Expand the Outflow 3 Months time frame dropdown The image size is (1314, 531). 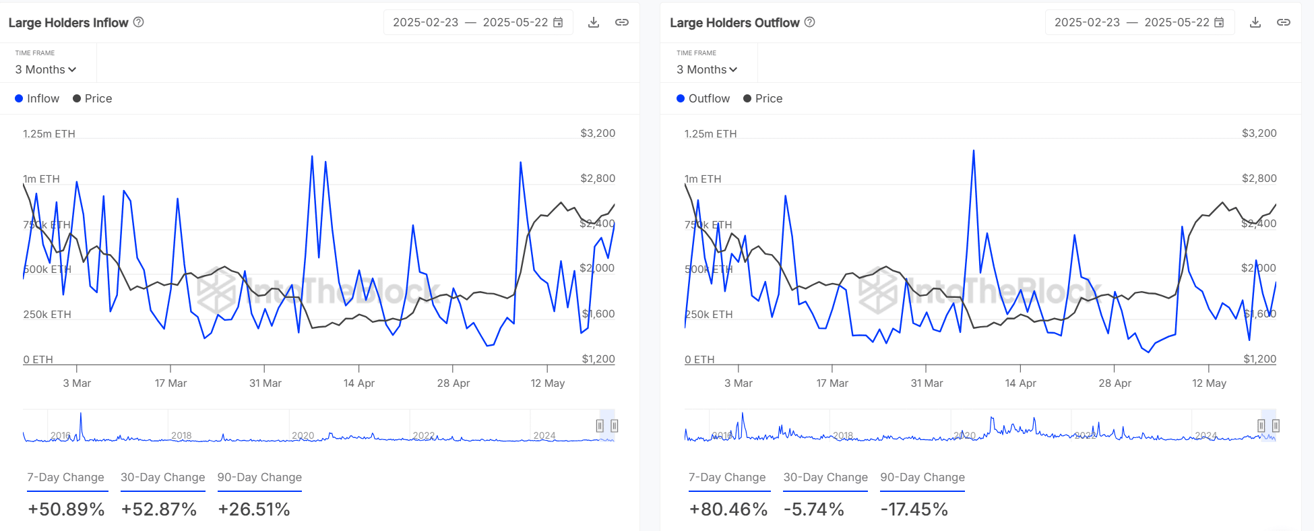[x=707, y=69]
